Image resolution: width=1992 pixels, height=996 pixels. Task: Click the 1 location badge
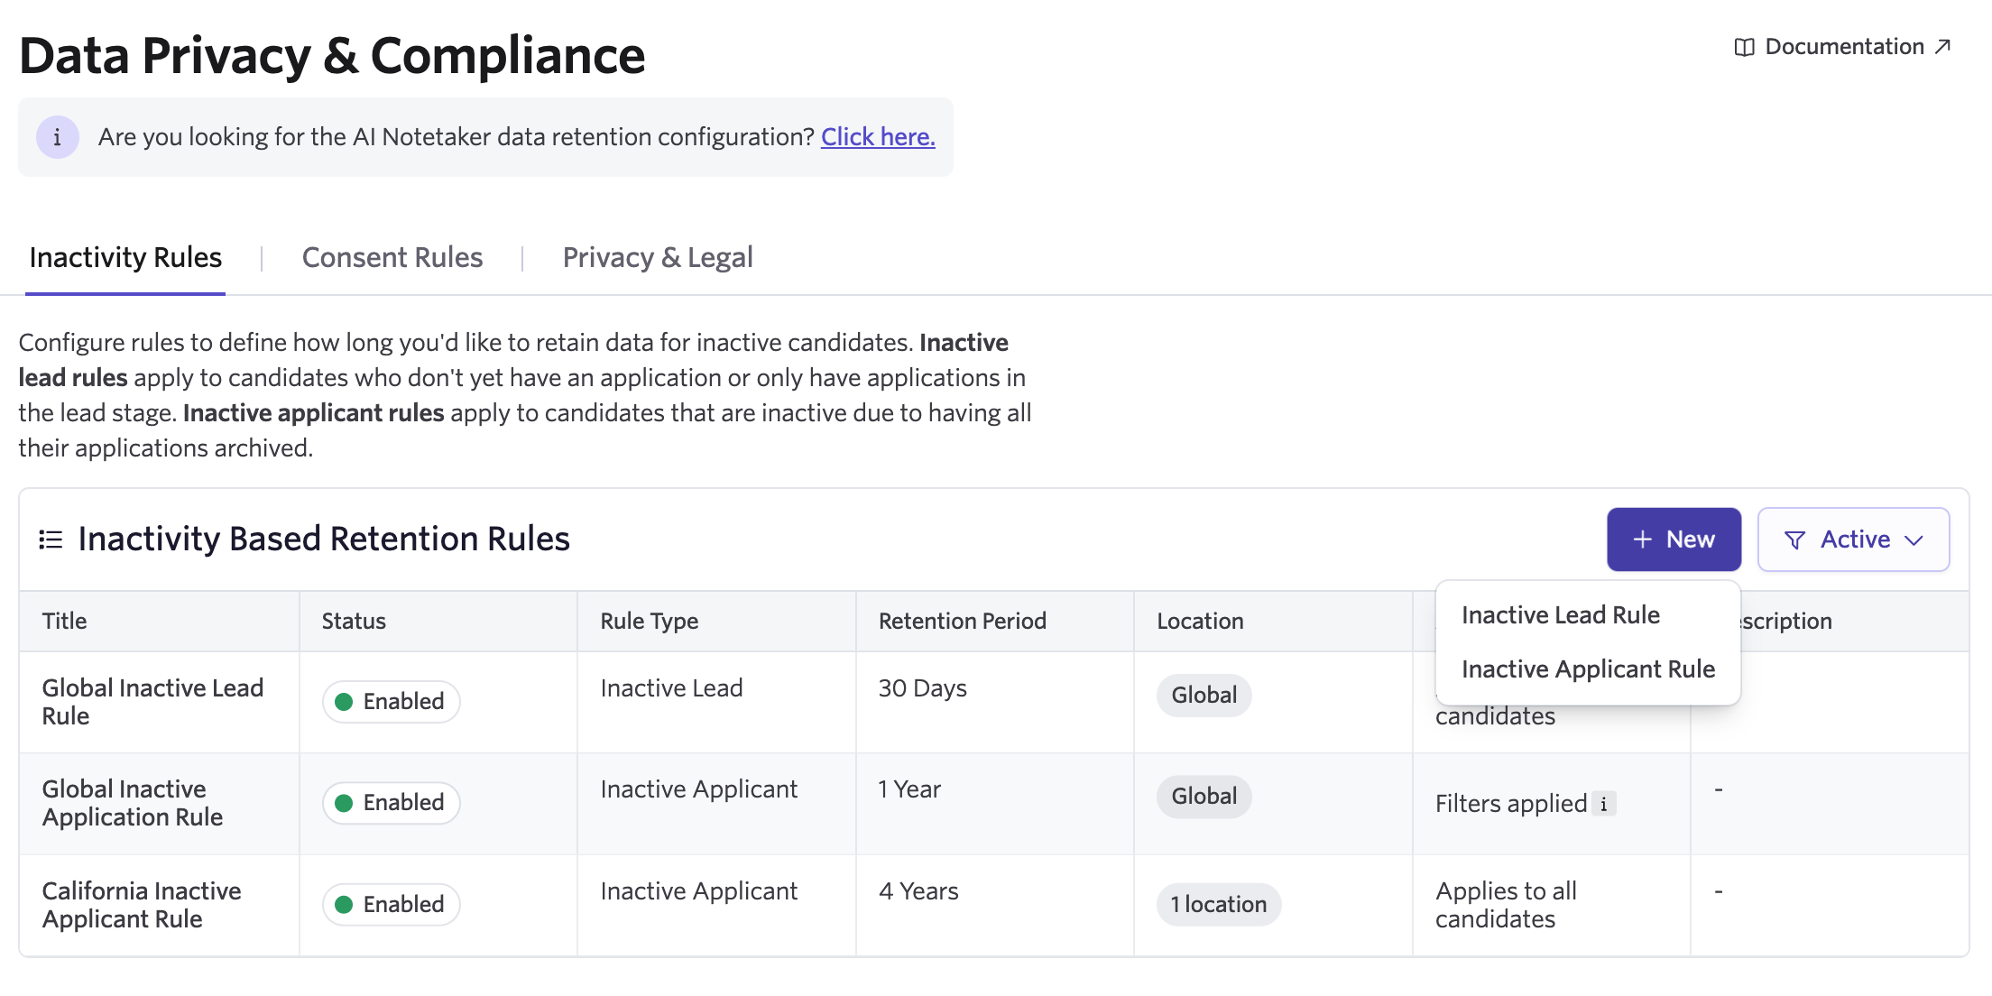1218,904
